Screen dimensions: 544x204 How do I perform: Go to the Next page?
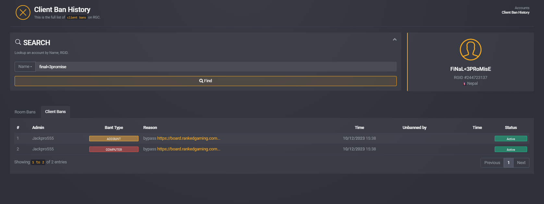click(x=521, y=163)
